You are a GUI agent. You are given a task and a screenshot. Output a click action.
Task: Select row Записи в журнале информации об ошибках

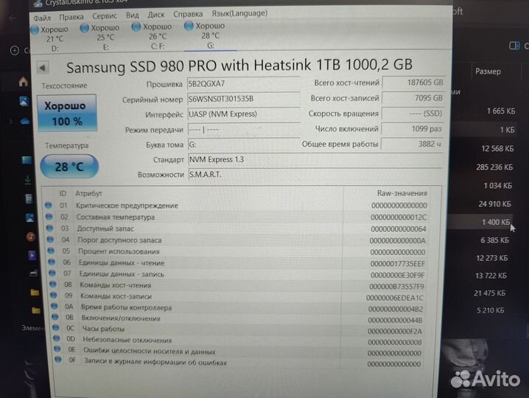[237, 363]
